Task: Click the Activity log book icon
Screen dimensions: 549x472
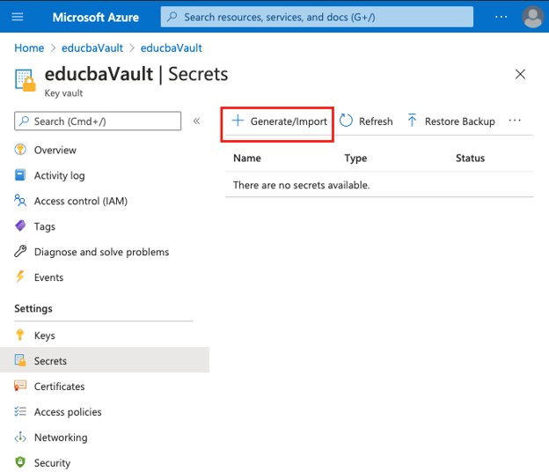Action: (20, 175)
